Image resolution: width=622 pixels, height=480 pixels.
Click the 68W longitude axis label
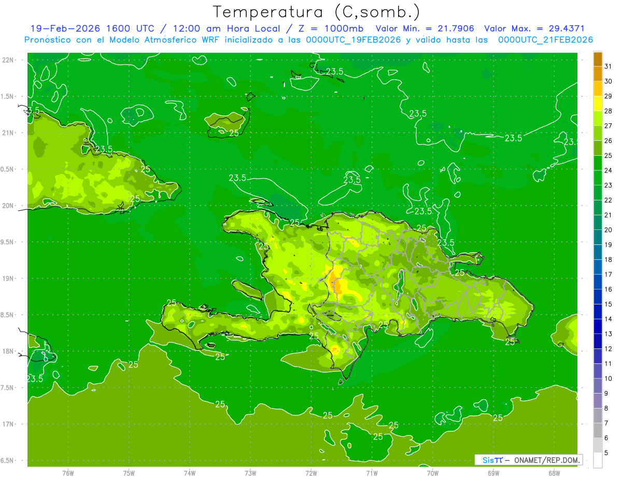coord(554,473)
